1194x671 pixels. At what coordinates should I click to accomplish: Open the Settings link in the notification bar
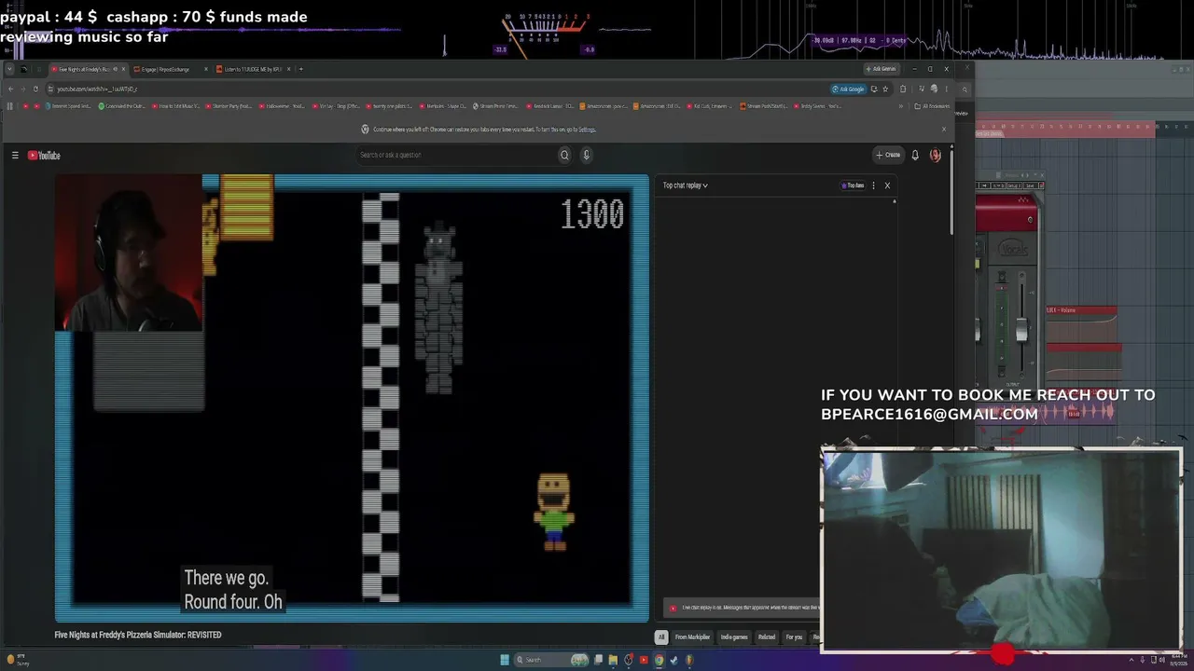tap(587, 130)
